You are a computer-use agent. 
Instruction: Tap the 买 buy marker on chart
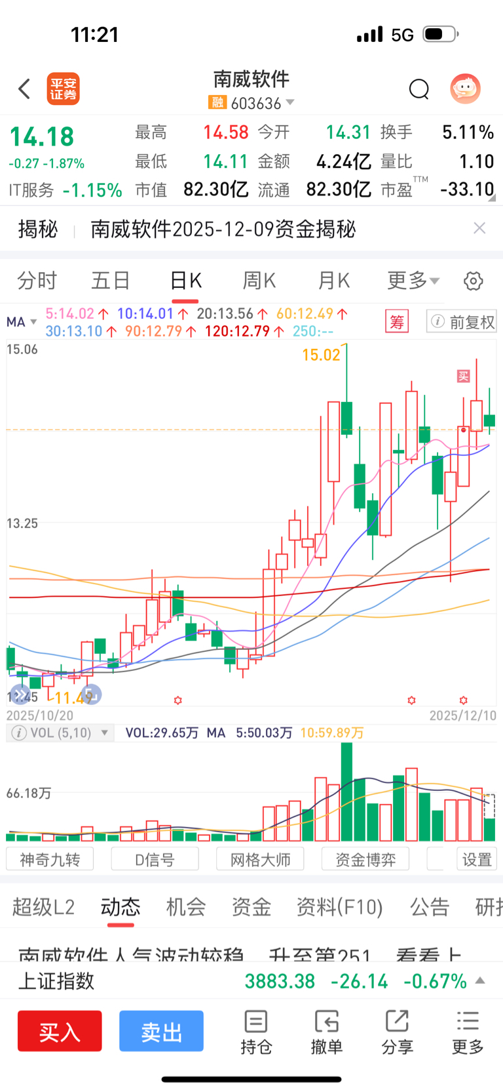463,376
